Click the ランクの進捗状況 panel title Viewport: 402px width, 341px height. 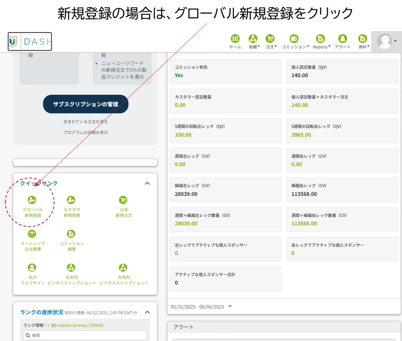click(x=42, y=312)
